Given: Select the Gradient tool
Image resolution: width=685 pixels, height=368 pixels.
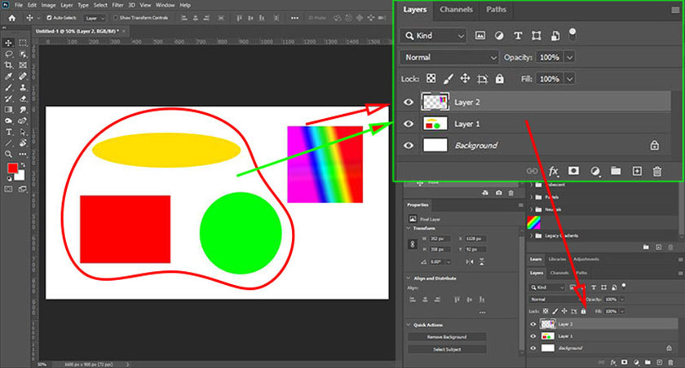Looking at the screenshot, I should [x=8, y=110].
